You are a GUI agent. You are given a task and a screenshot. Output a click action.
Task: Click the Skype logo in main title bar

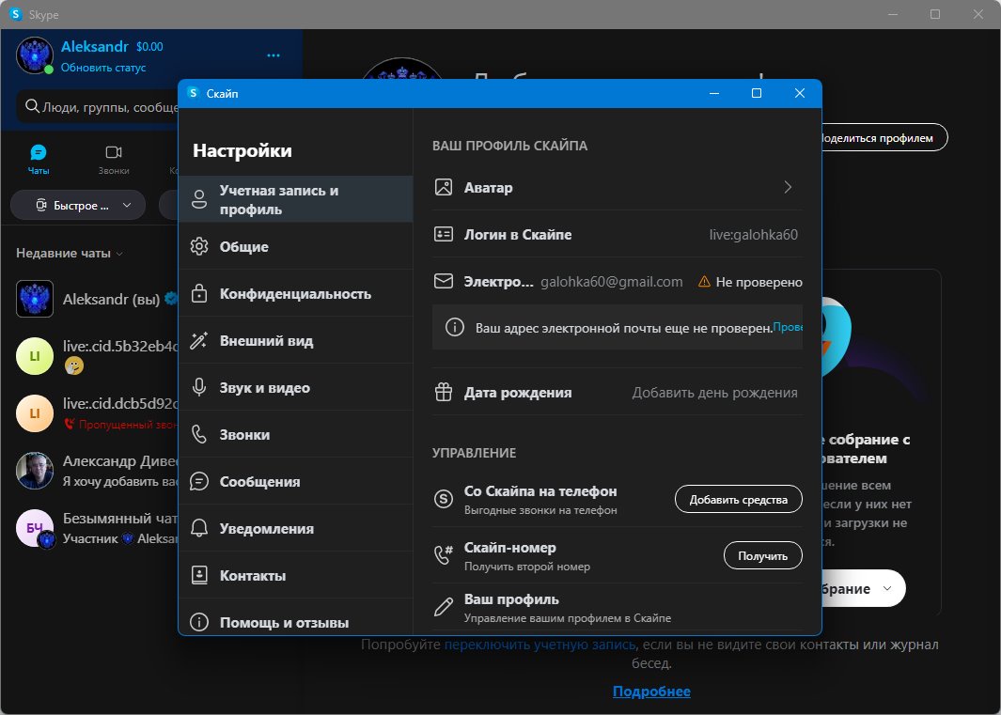coord(15,14)
